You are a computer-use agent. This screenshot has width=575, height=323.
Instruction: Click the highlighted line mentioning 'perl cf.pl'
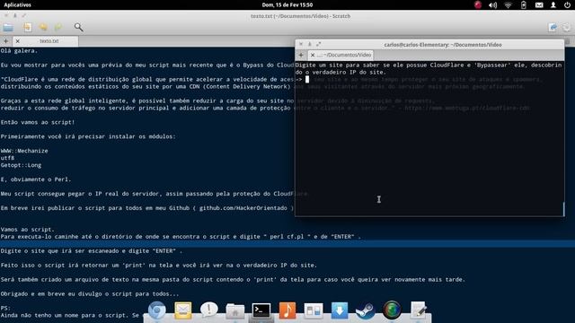(181, 236)
